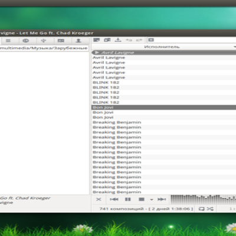Skip to the previous track
236x236 pixels.
[114, 199]
